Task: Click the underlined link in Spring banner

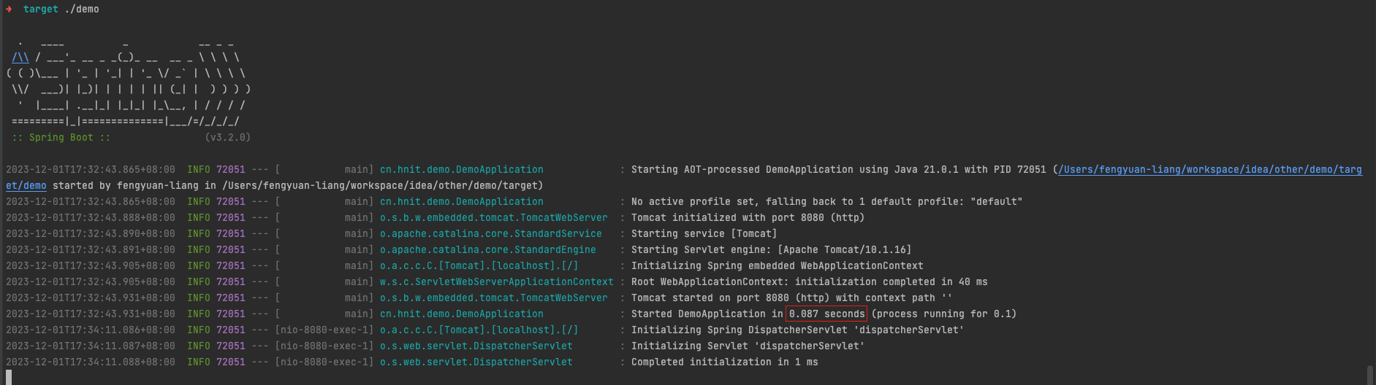Action: (x=20, y=57)
